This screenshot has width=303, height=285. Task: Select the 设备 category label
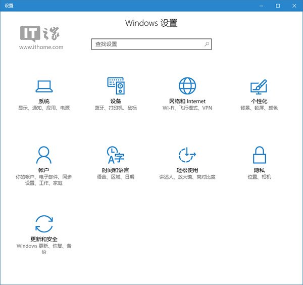(116, 101)
